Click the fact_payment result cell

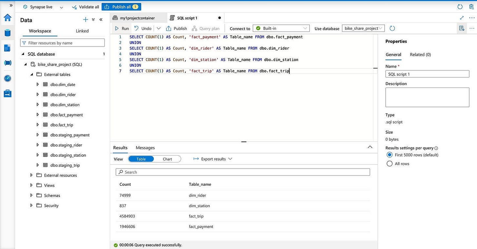(x=201, y=226)
